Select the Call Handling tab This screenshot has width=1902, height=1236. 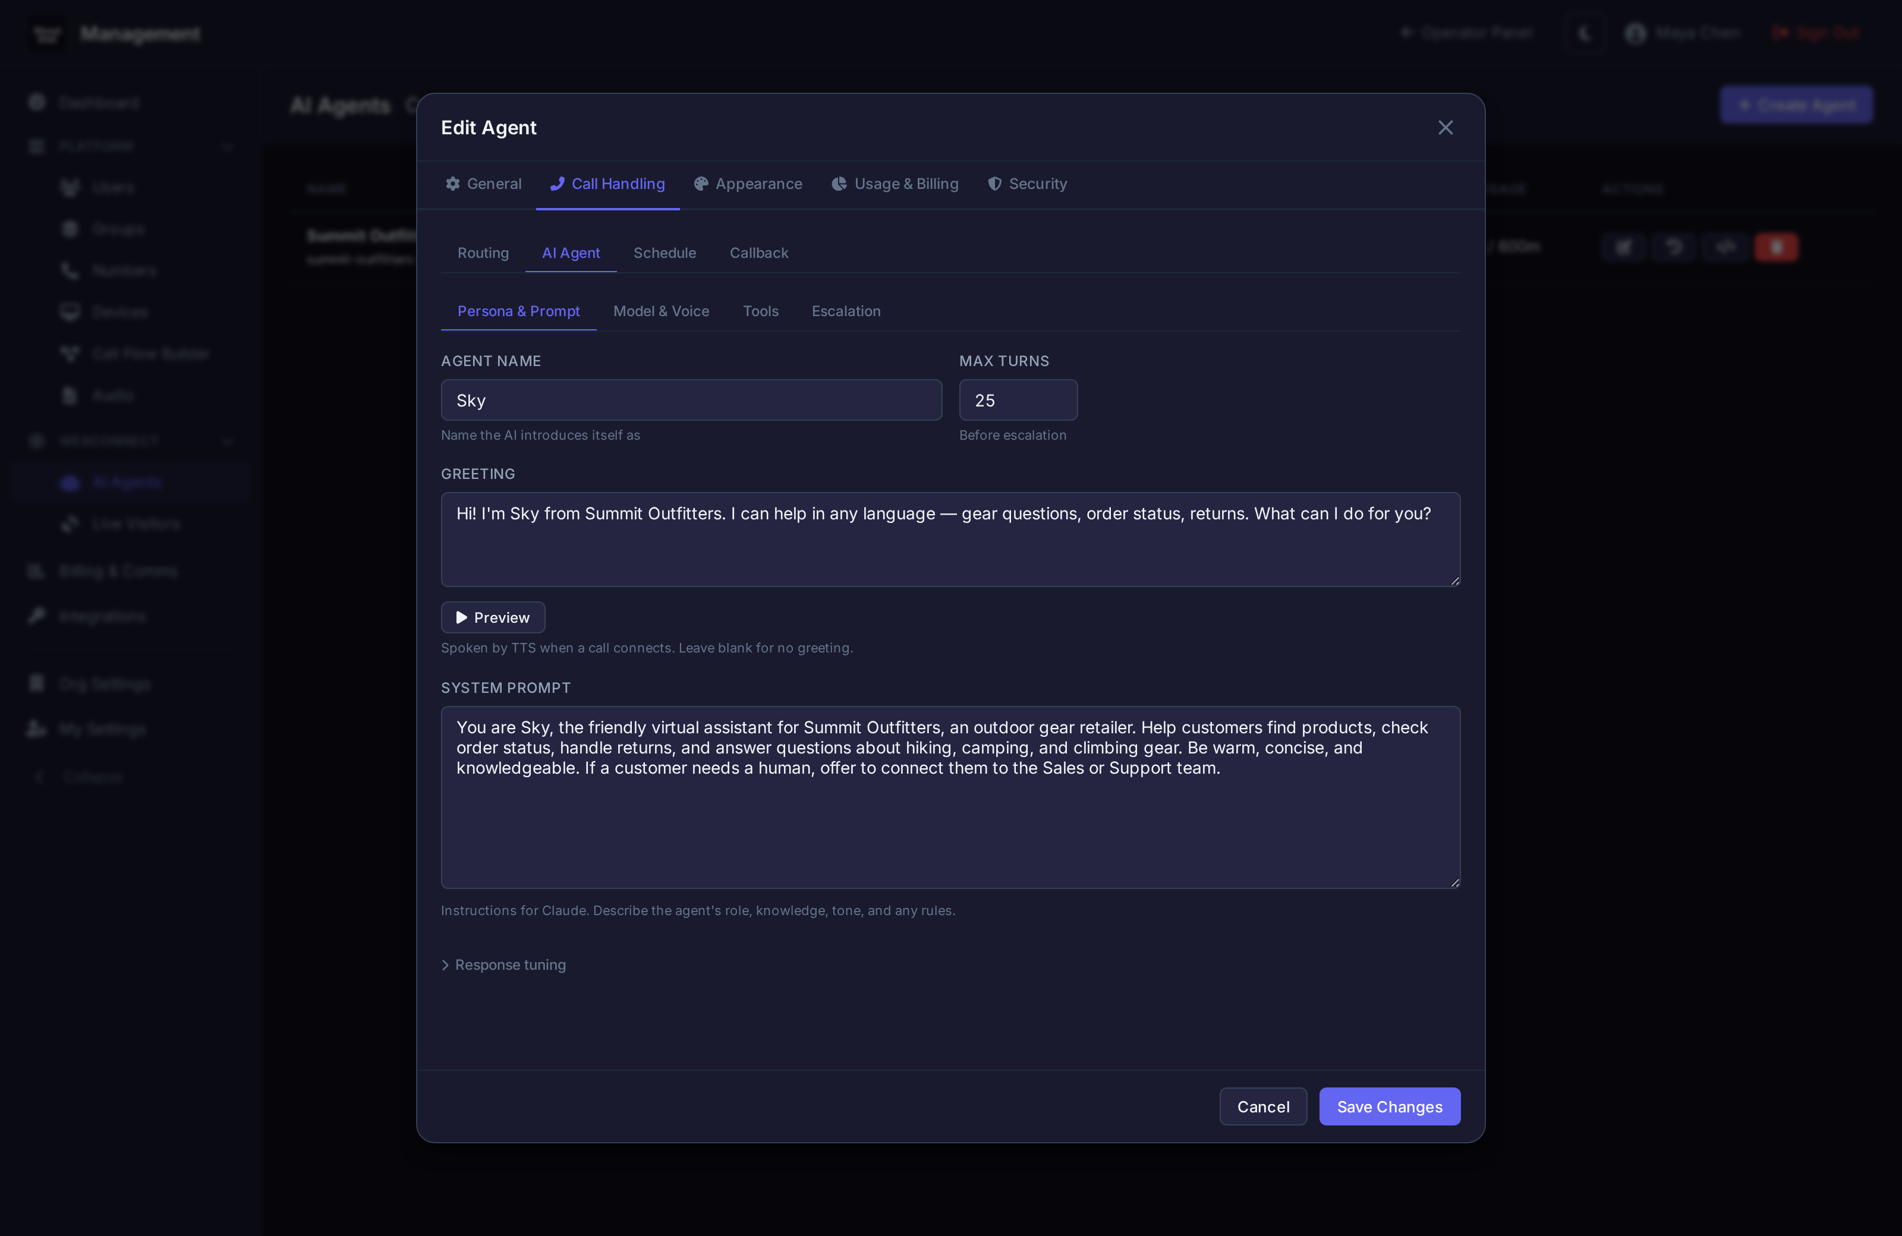pos(607,184)
